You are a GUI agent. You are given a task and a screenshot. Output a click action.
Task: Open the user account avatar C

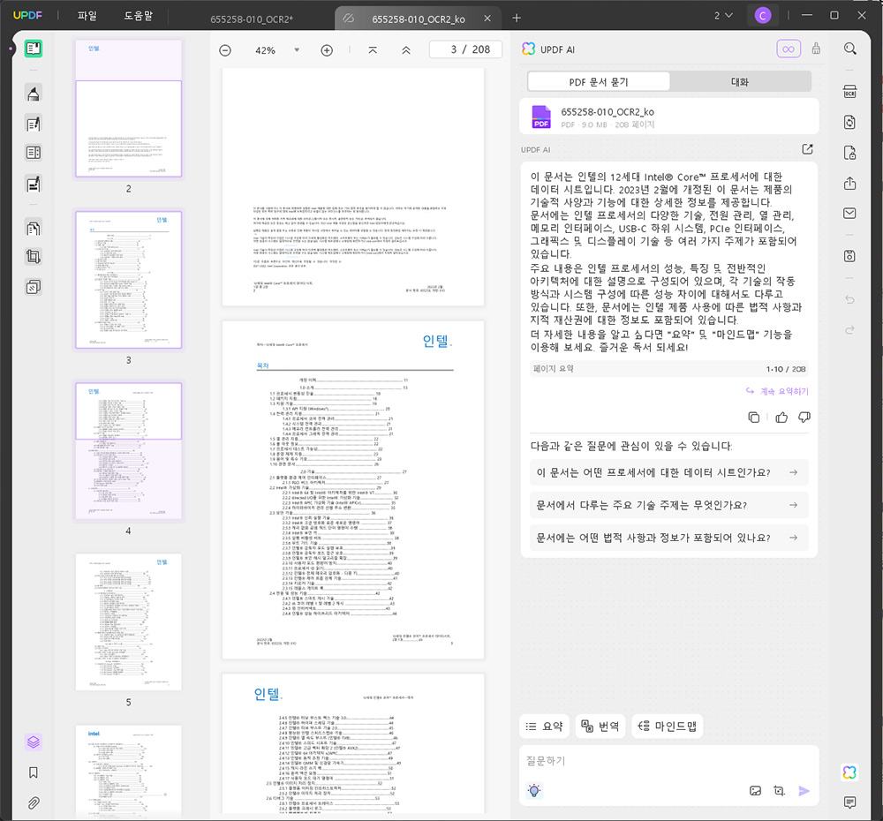(763, 16)
